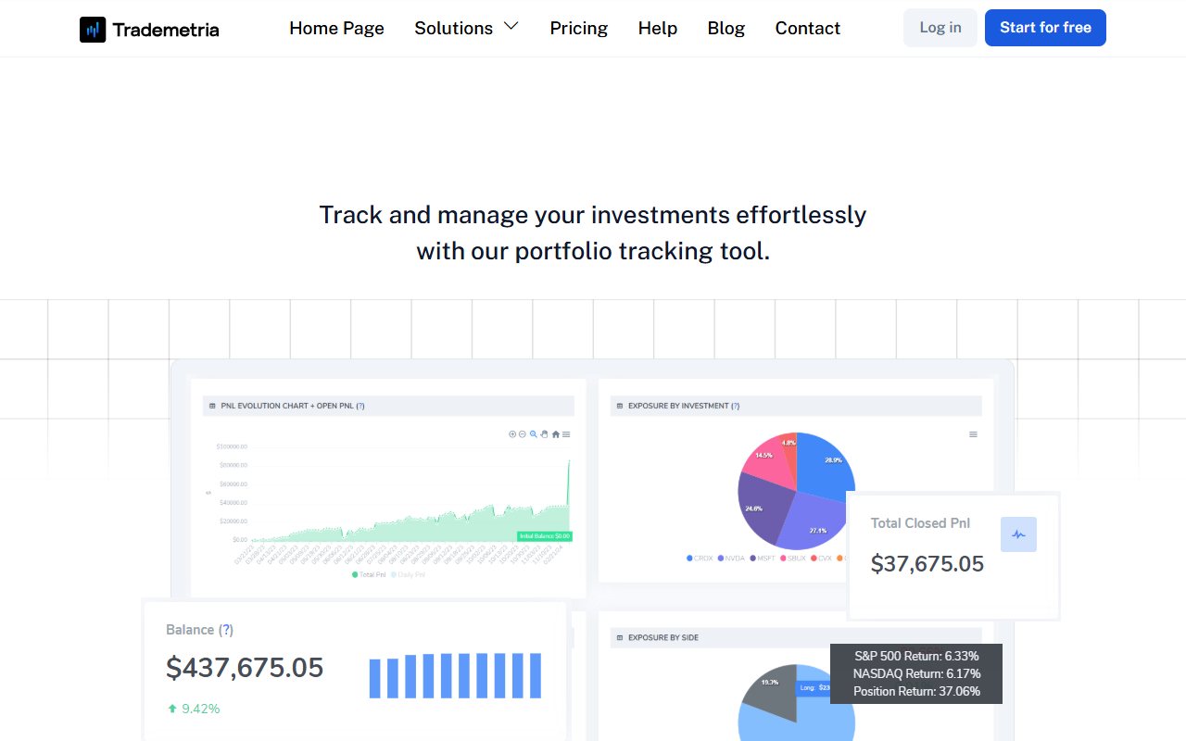1186x741 pixels.
Task: Click the 14.5% pink pie slice
Action: 767,460
